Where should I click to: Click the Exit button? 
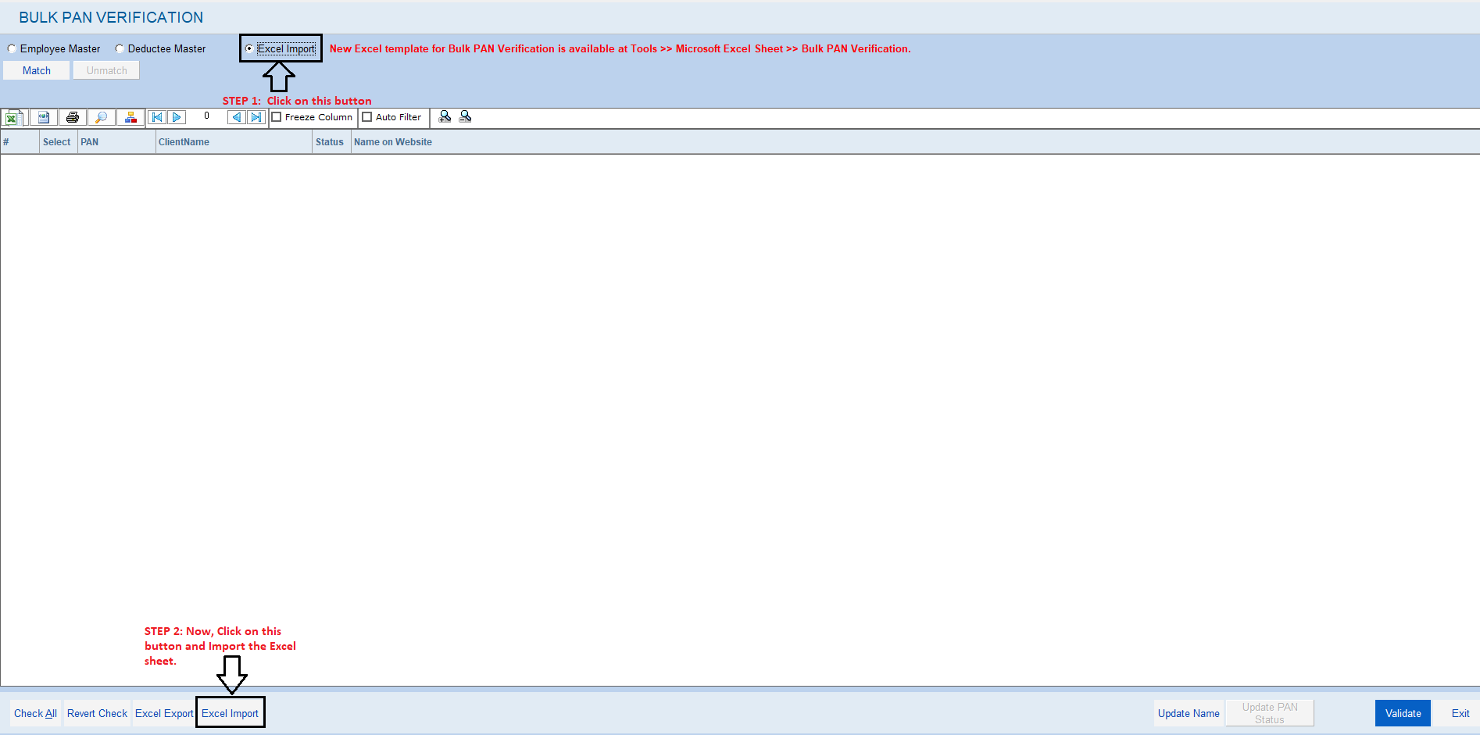[x=1460, y=713]
